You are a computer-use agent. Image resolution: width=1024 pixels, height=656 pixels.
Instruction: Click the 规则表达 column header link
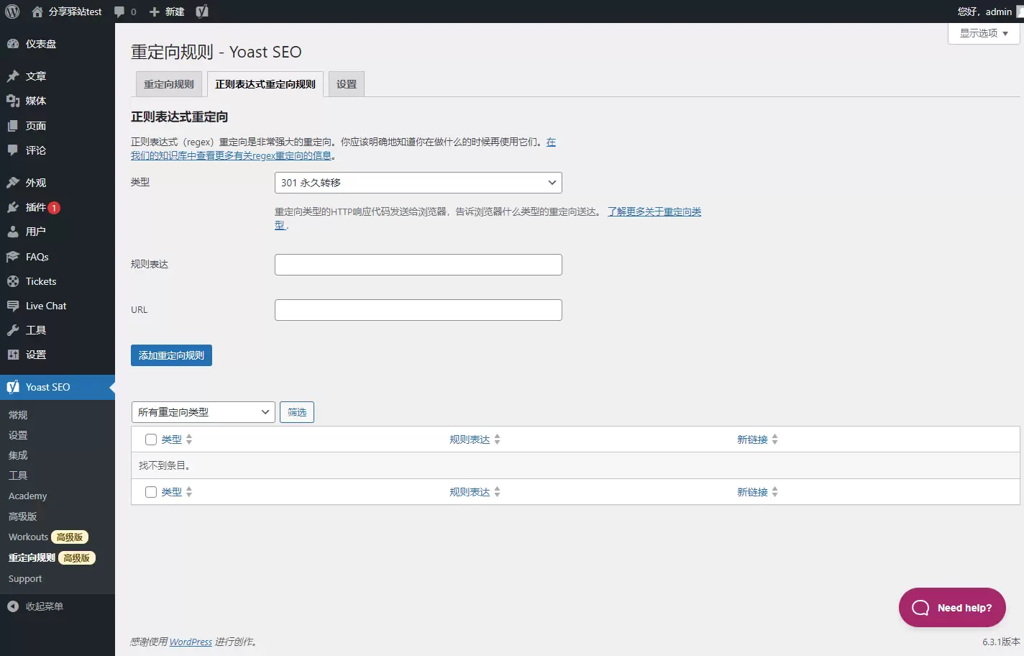(470, 439)
